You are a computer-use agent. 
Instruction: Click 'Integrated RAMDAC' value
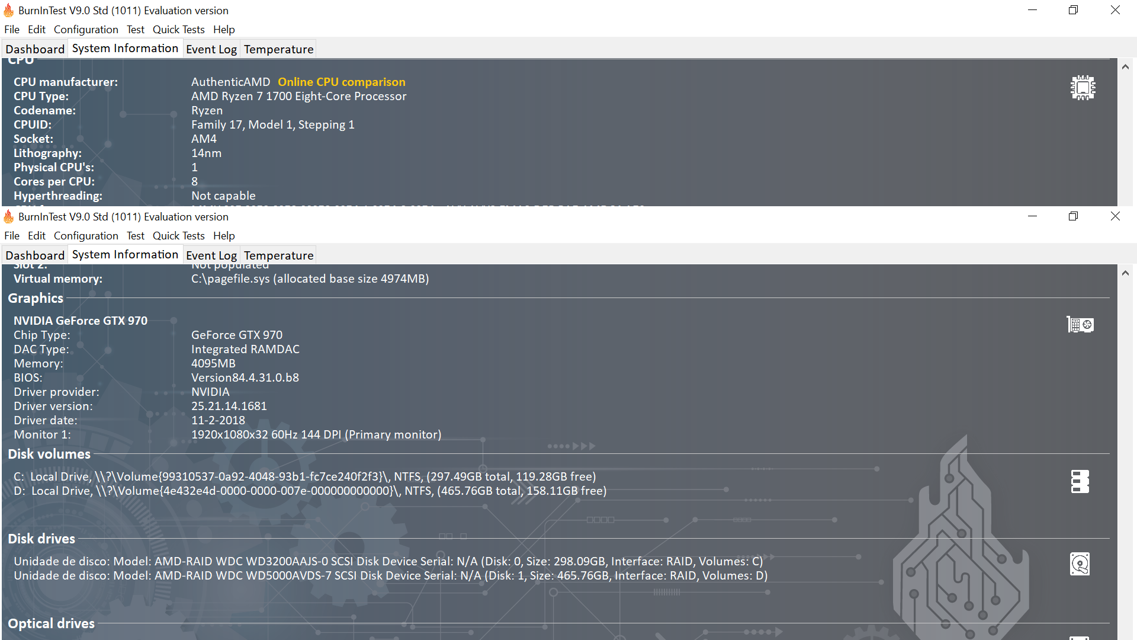click(x=245, y=349)
